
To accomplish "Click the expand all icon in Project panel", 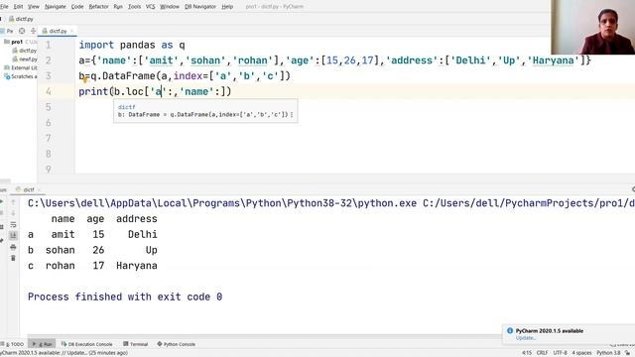I will (x=33, y=31).
